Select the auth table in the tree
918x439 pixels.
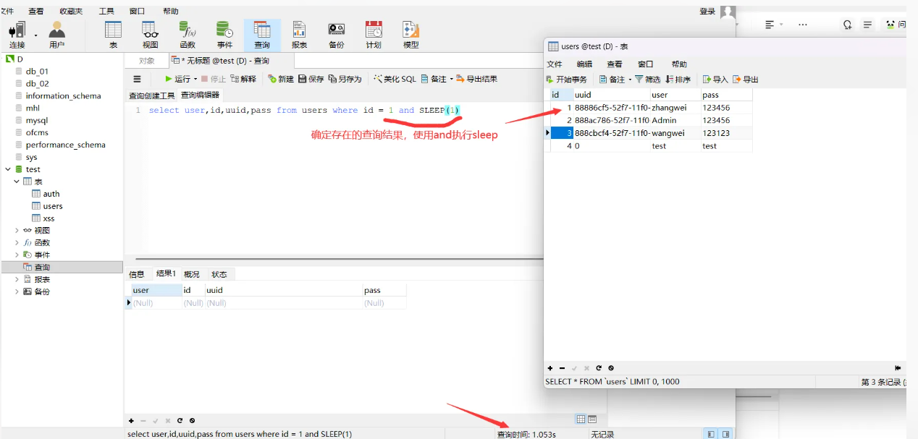coord(51,194)
